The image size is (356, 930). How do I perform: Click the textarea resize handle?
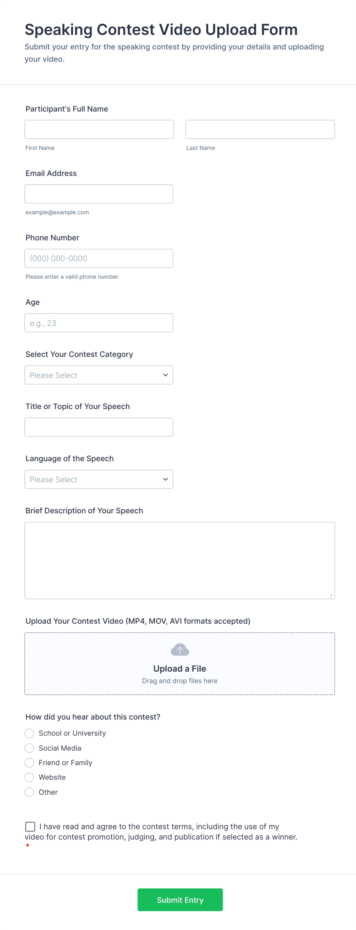click(x=331, y=595)
